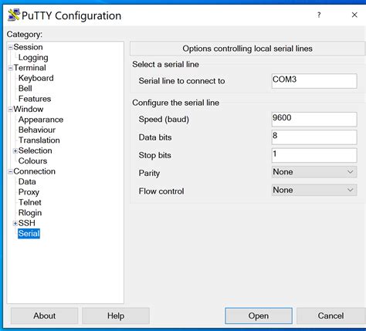Open the Parity dropdown
The width and height of the screenshot is (366, 331).
point(314,172)
